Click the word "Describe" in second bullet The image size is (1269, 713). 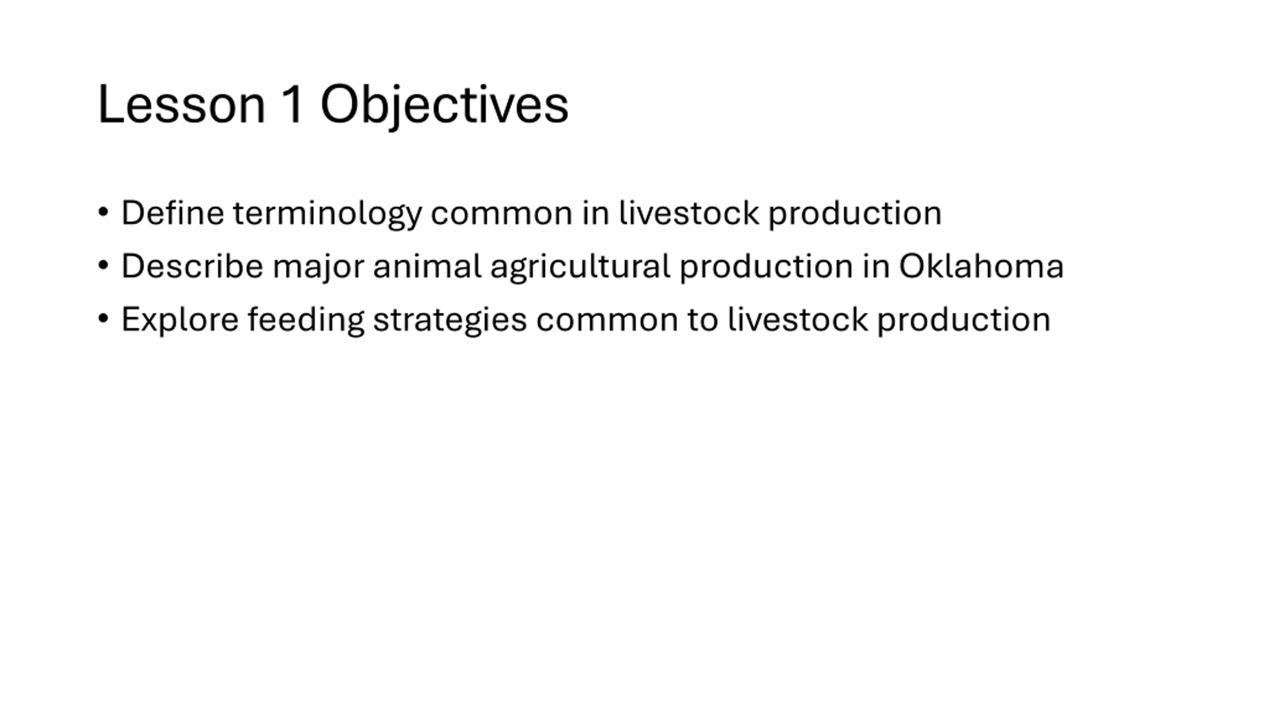click(192, 266)
